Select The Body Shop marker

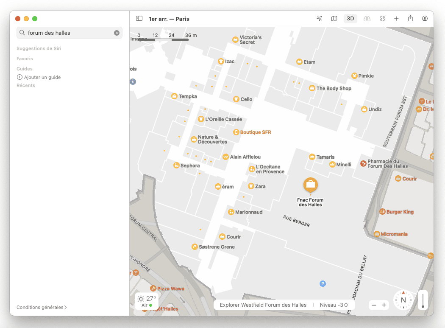[312, 88]
